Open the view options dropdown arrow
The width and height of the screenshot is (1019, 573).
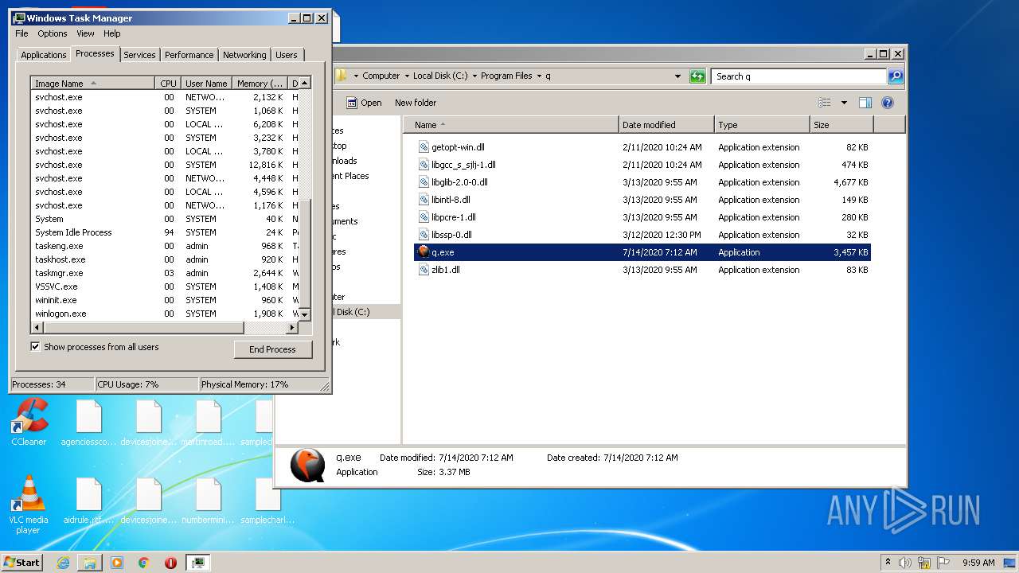[844, 103]
